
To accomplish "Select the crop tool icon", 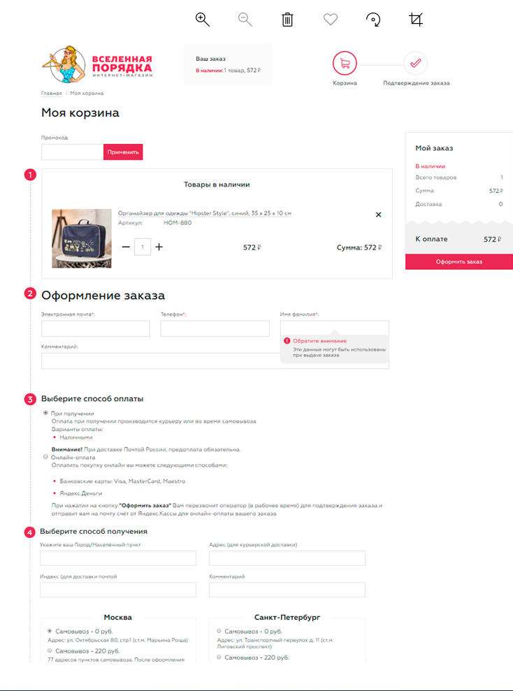I will pyautogui.click(x=416, y=20).
